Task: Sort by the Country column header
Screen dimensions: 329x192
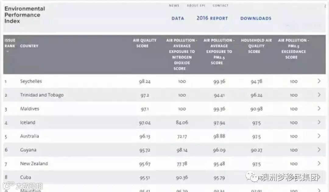Action: [x=29, y=46]
